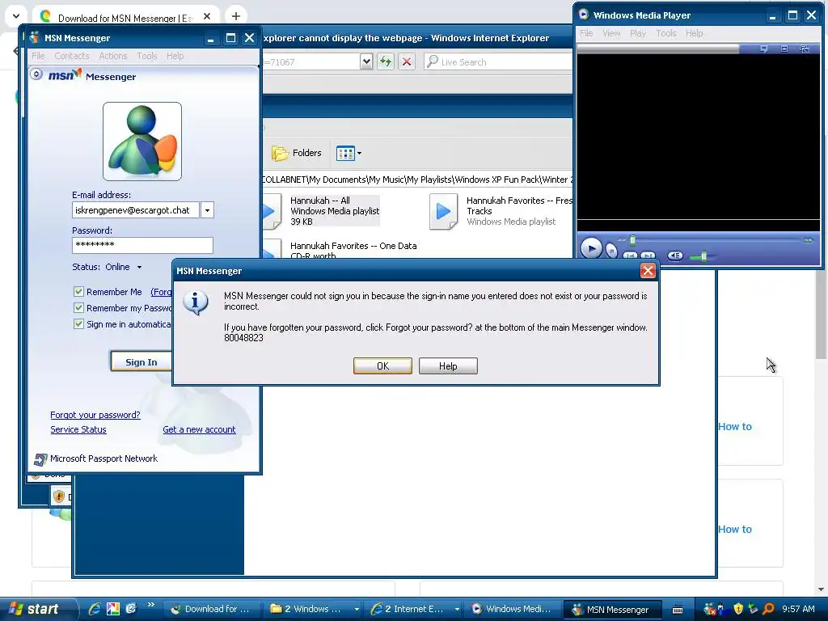Image resolution: width=828 pixels, height=621 pixels.
Task: Click the MSN Messenger buddy display picture
Action: (x=142, y=142)
